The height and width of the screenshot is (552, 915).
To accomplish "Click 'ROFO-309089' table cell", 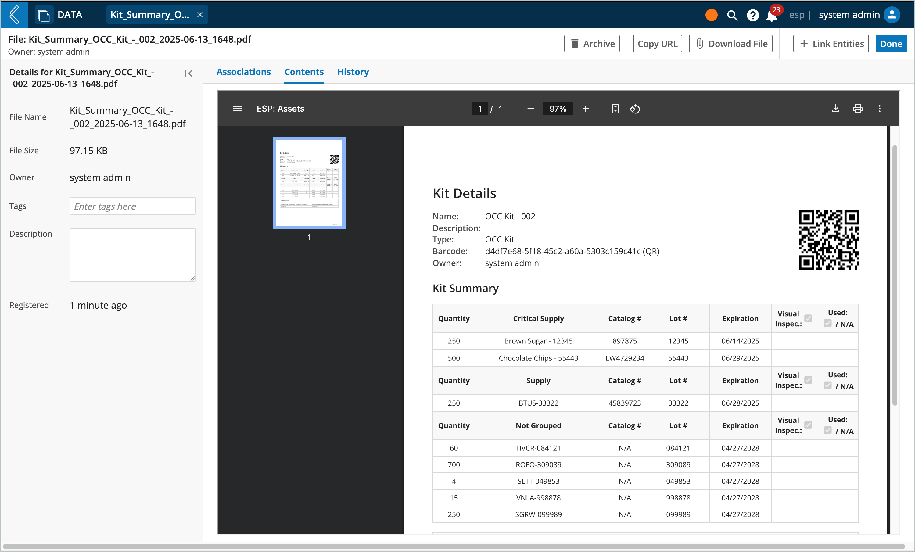I will [538, 464].
